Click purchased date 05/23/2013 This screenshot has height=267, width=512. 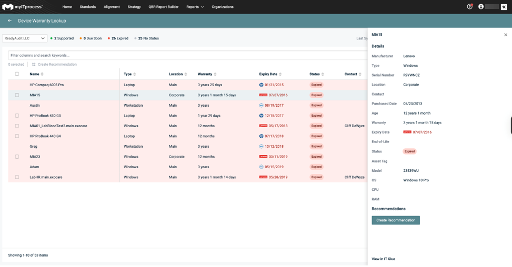coord(413,104)
